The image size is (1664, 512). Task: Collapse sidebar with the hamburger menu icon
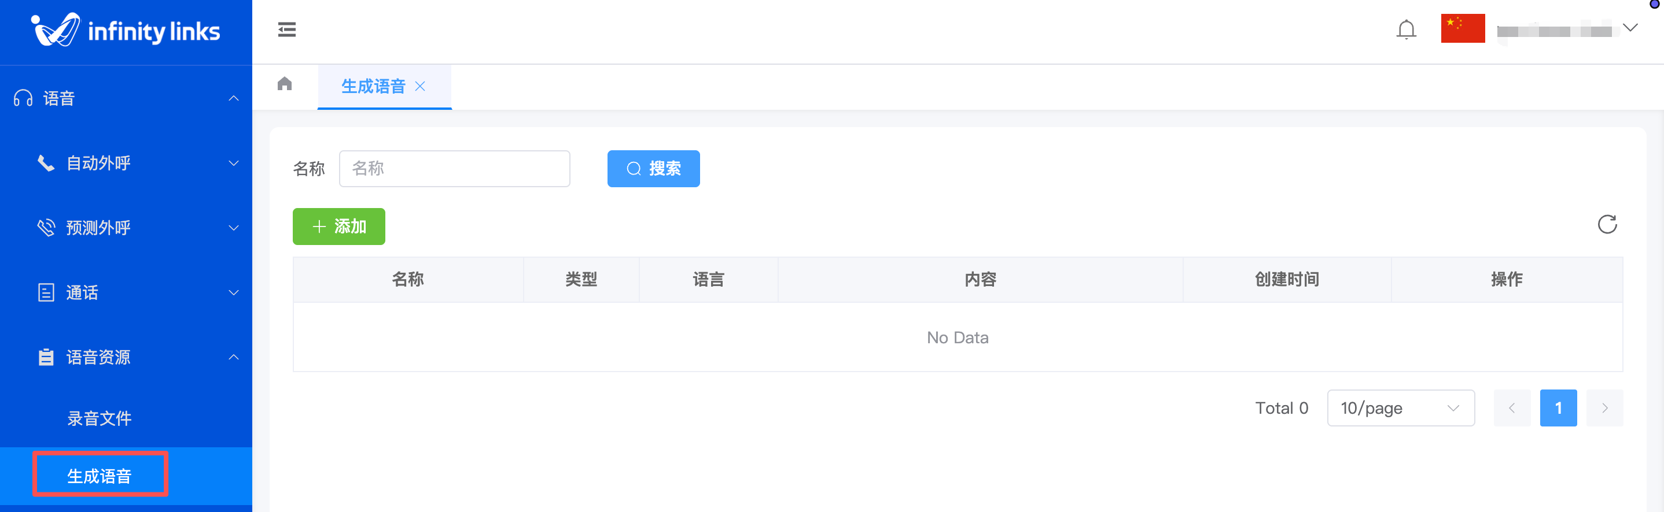pos(287,29)
